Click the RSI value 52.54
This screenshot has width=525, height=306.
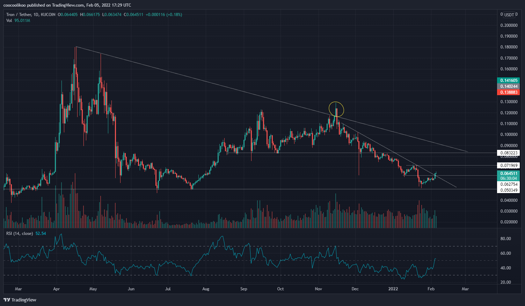pos(41,234)
